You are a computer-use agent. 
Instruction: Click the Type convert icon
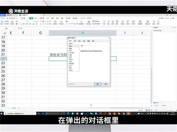pyautogui.click(x=81, y=22)
